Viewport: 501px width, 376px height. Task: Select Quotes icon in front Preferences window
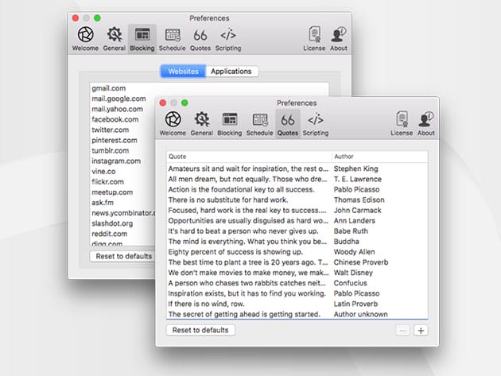[288, 124]
